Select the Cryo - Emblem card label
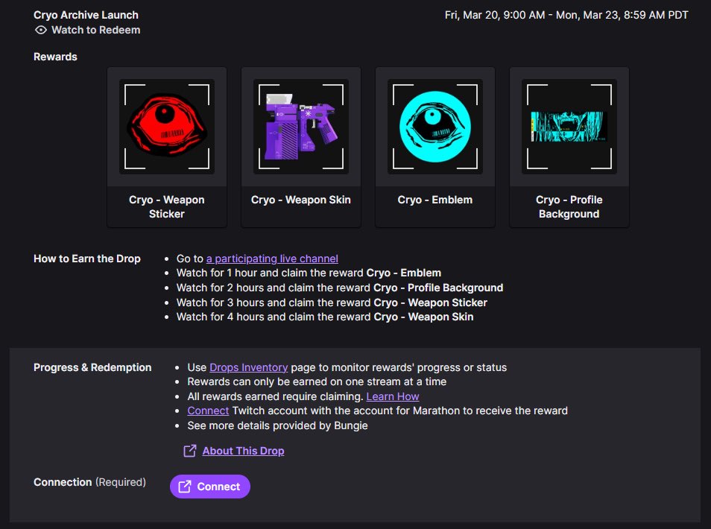This screenshot has width=711, height=529. (x=435, y=200)
